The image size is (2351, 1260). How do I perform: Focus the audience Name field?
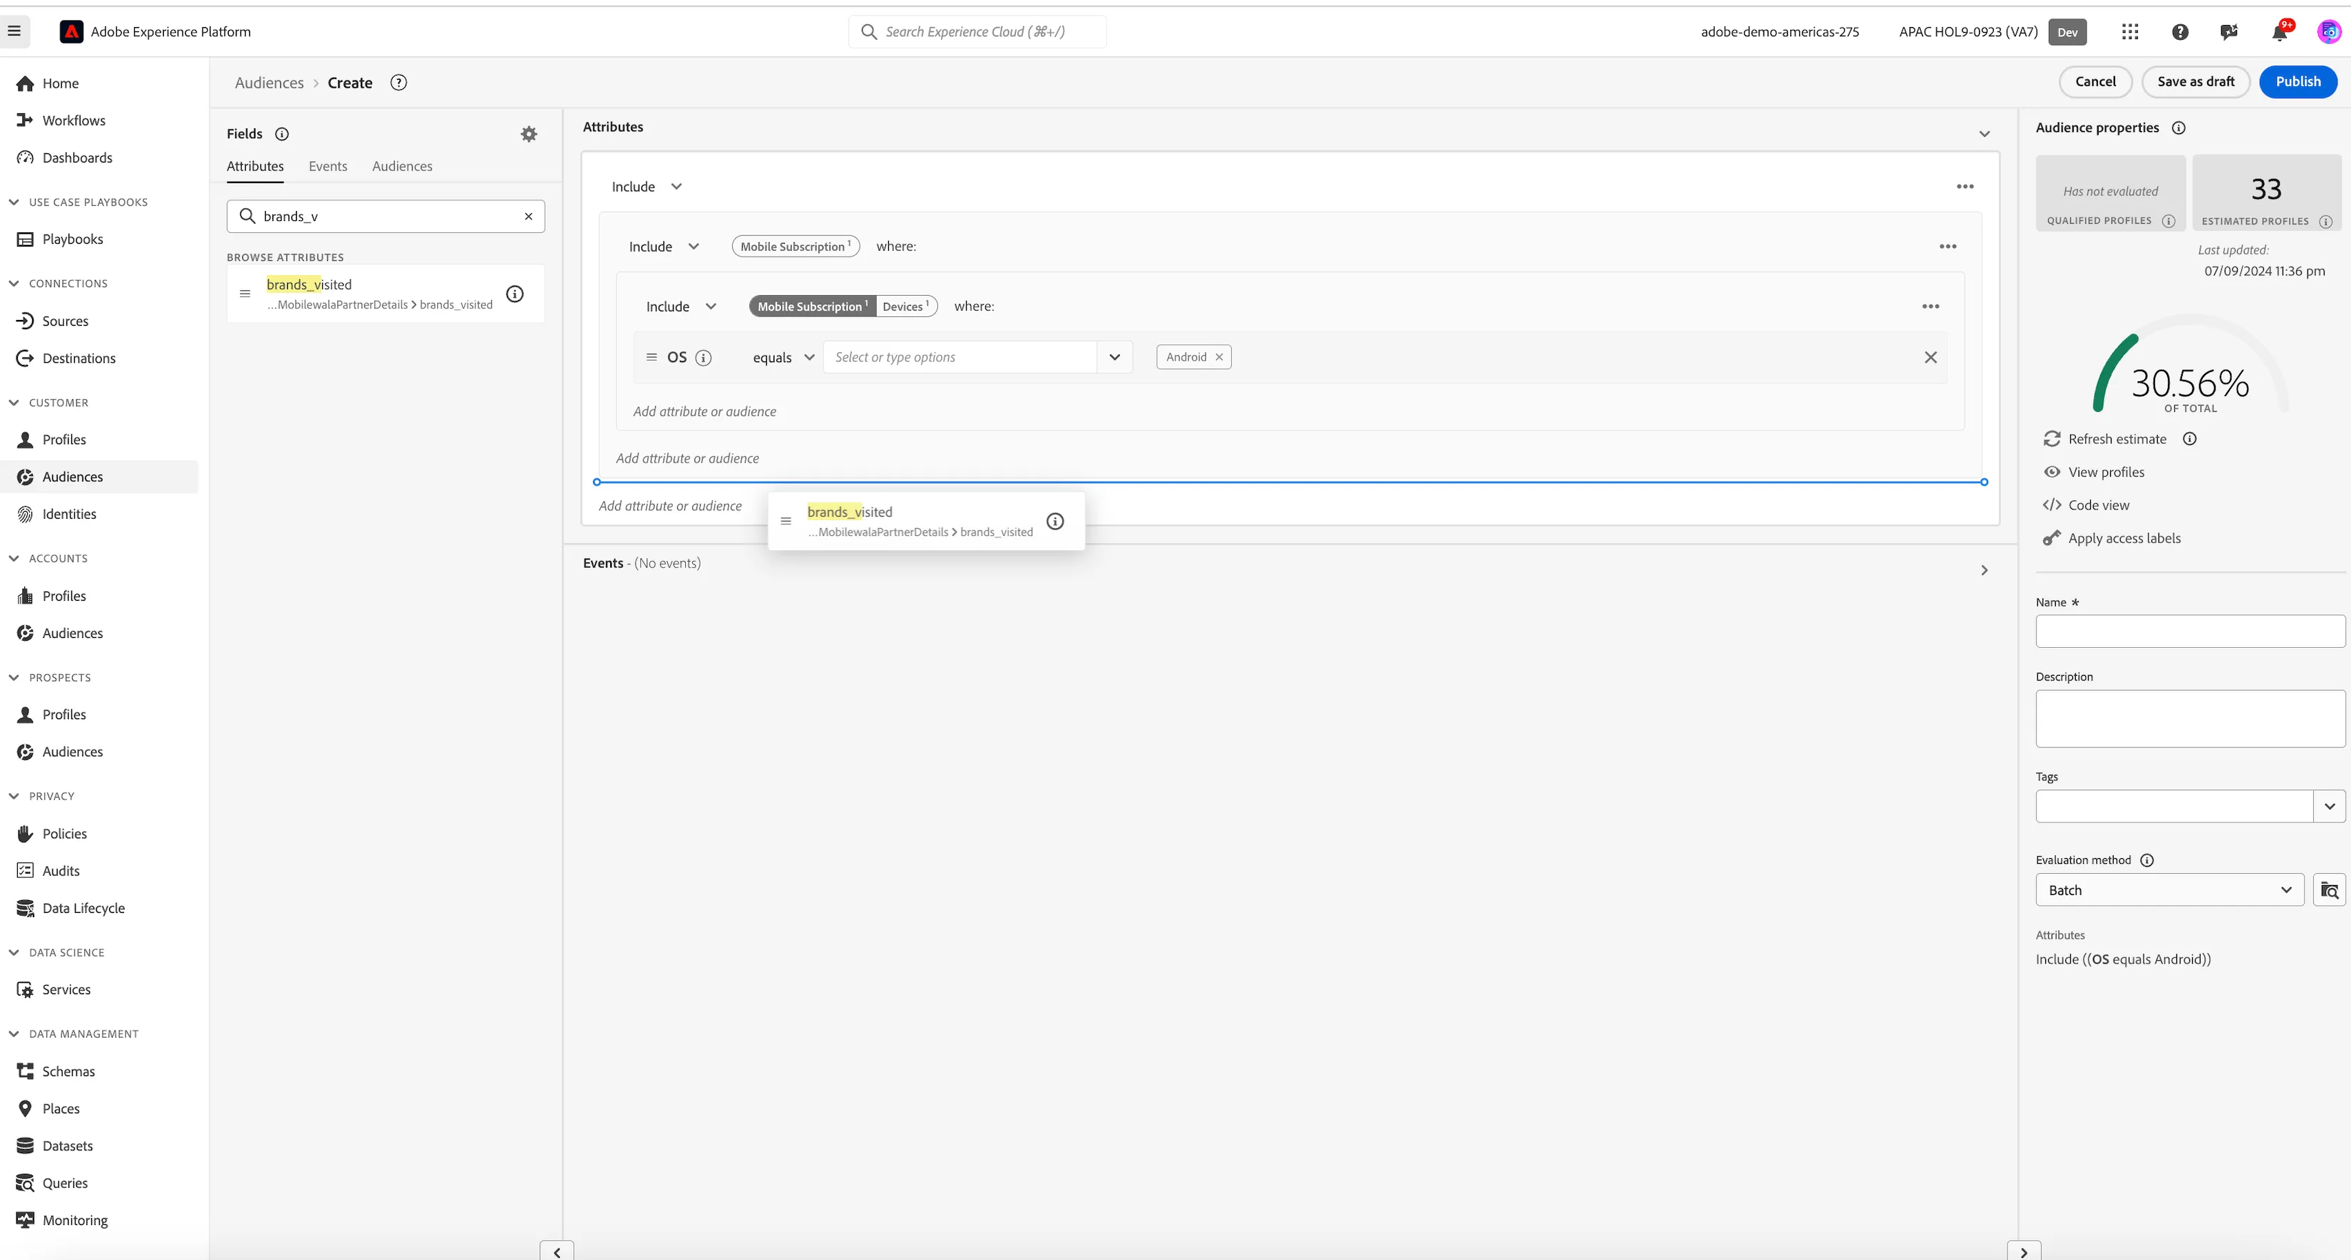point(2189,631)
